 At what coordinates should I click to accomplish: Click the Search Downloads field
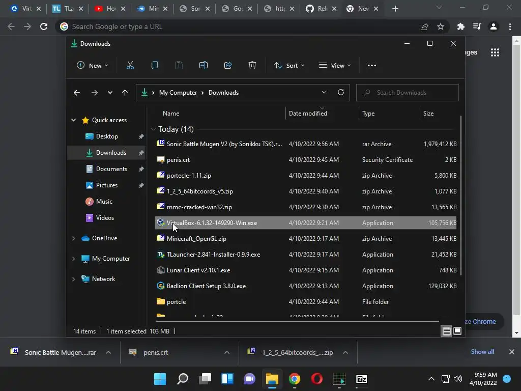click(408, 93)
